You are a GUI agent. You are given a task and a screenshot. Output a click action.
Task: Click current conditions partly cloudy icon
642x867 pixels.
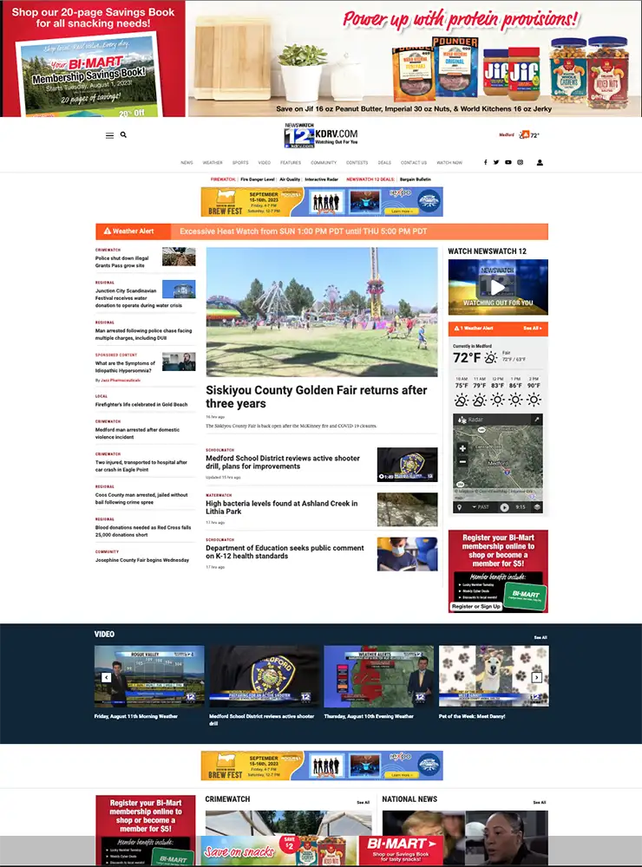coord(491,358)
